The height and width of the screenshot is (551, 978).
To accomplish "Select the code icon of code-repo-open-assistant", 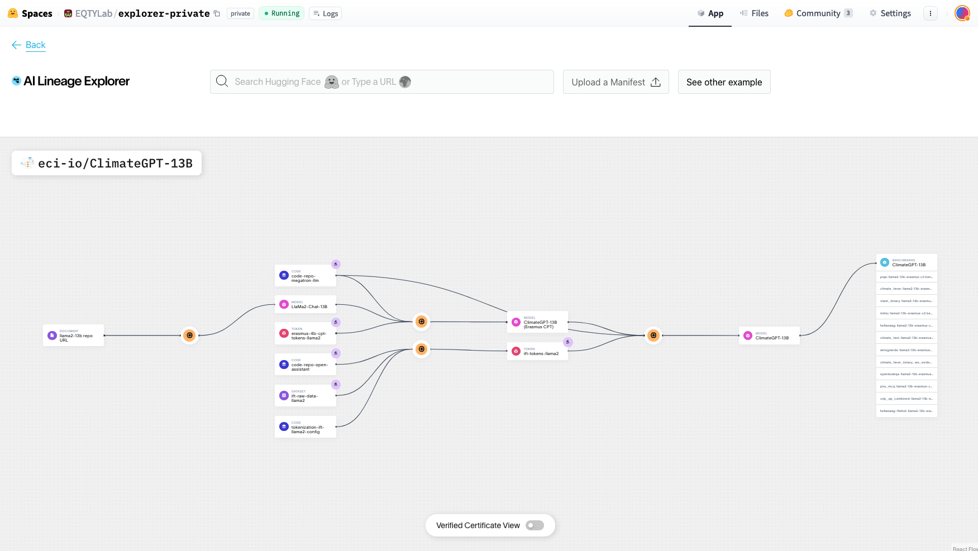I will [x=284, y=365].
